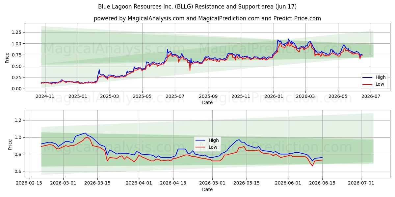
Task: Click the '2026-06-15' date tick on lower chart
Action: point(322,183)
